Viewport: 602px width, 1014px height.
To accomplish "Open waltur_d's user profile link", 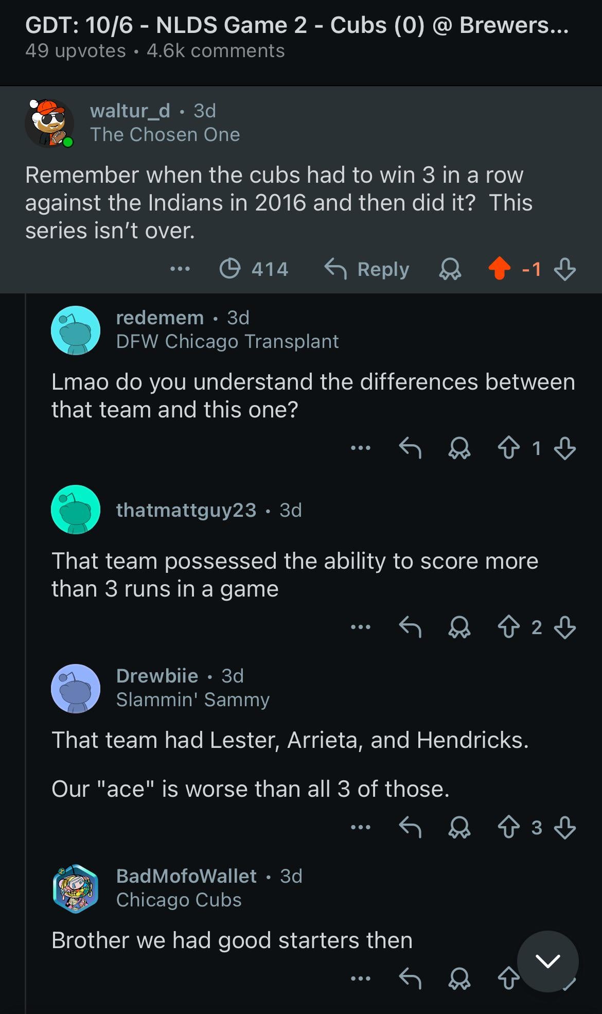I will coord(130,111).
